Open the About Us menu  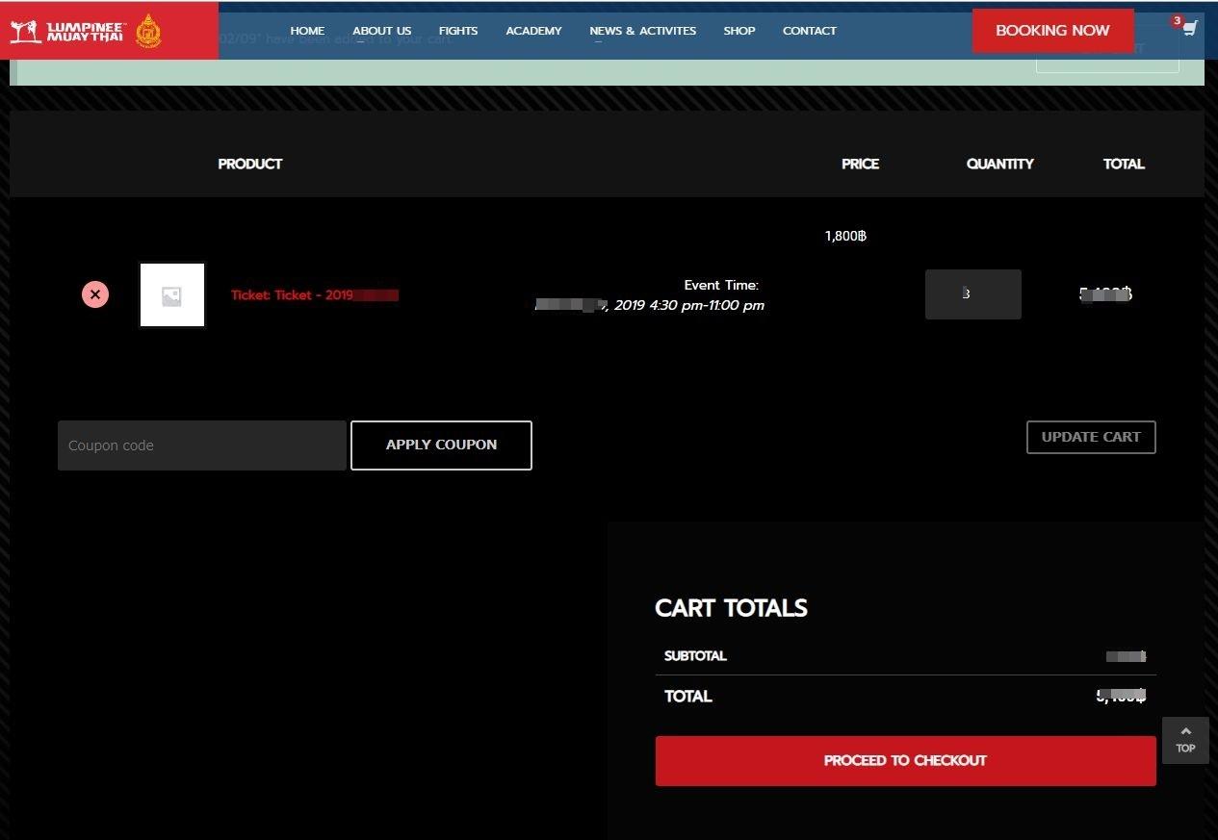(381, 31)
